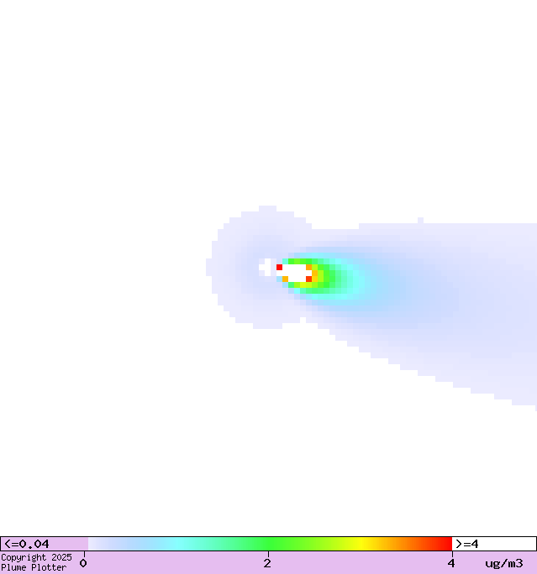Click the '>=4' legend box
This screenshot has width=537, height=574.
(494, 544)
